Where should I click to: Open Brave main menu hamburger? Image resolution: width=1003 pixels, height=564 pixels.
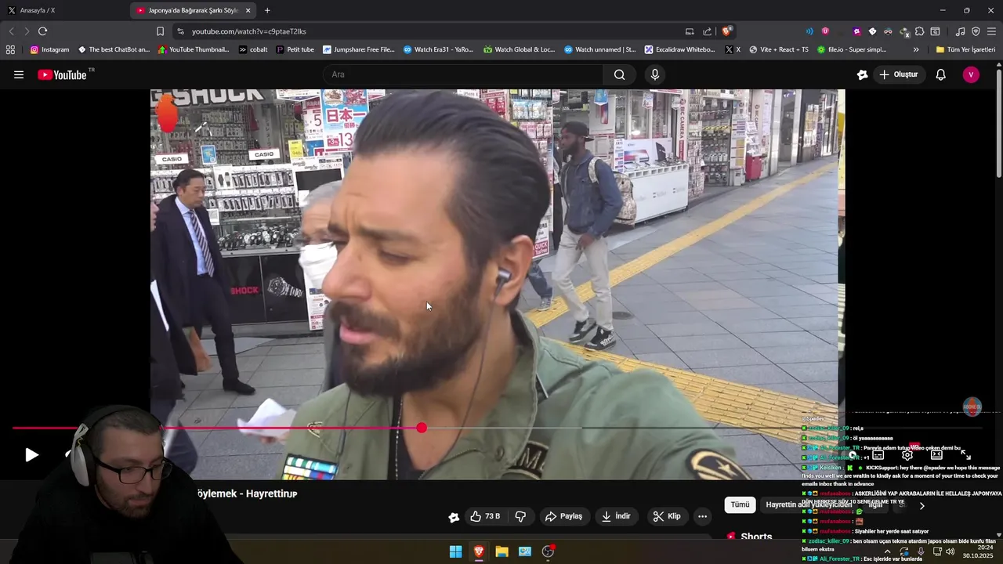pyautogui.click(x=992, y=31)
